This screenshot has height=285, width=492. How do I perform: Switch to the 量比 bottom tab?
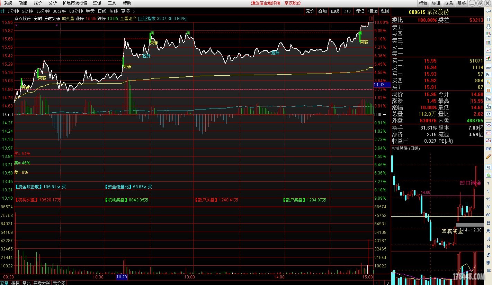(26, 283)
